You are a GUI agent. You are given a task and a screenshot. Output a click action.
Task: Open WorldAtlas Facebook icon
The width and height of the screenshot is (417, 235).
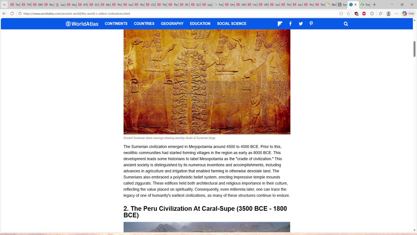(x=290, y=23)
